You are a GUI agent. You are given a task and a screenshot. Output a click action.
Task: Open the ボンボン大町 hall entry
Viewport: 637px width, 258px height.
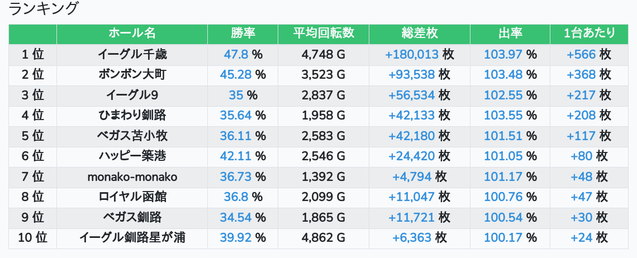point(132,75)
